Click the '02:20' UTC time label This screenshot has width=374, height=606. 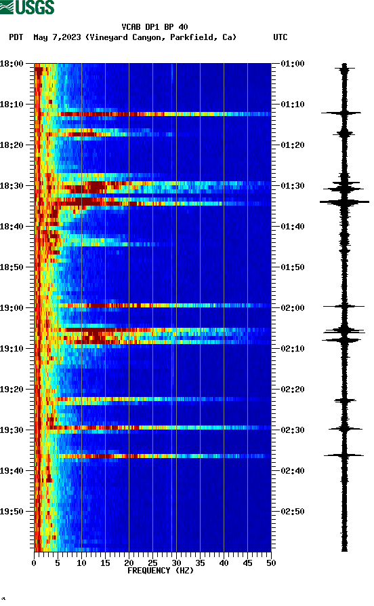[293, 390]
